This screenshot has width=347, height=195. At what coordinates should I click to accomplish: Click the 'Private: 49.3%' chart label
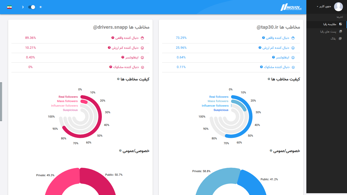(45, 175)
